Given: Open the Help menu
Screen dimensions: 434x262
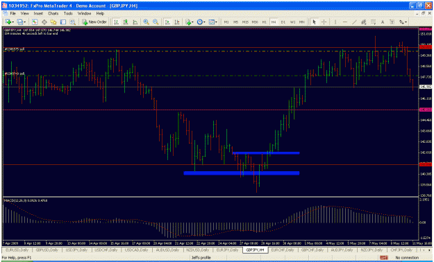Looking at the screenshot, I should pos(100,13).
